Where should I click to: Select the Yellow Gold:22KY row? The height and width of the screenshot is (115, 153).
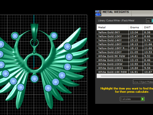click(x=125, y=52)
